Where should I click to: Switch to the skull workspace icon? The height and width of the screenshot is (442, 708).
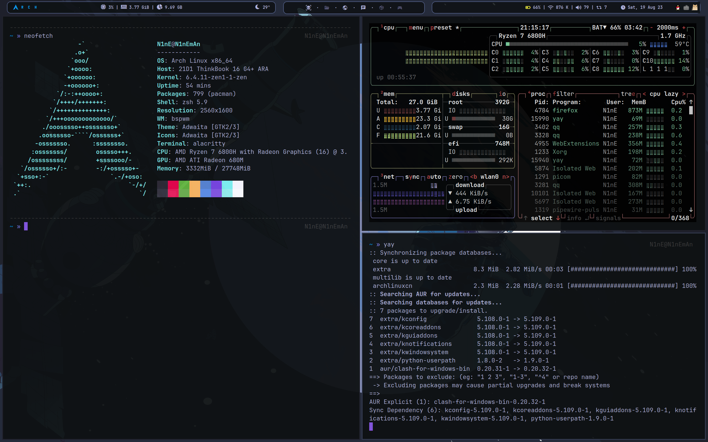(308, 8)
